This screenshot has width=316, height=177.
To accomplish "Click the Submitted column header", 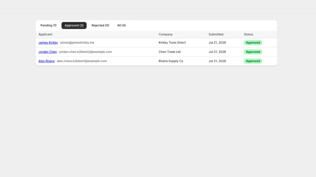I will pyautogui.click(x=216, y=34).
